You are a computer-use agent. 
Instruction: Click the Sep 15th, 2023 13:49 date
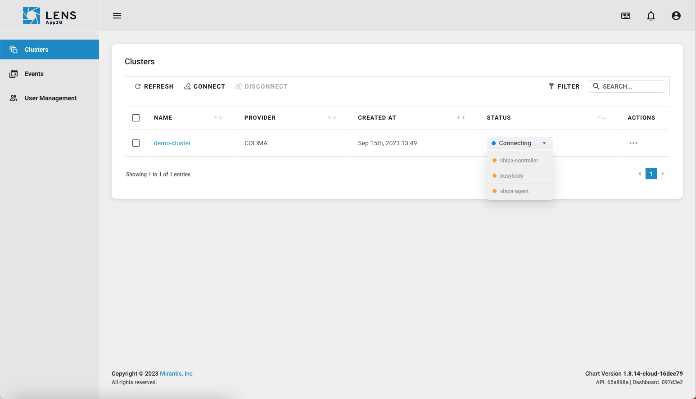388,143
